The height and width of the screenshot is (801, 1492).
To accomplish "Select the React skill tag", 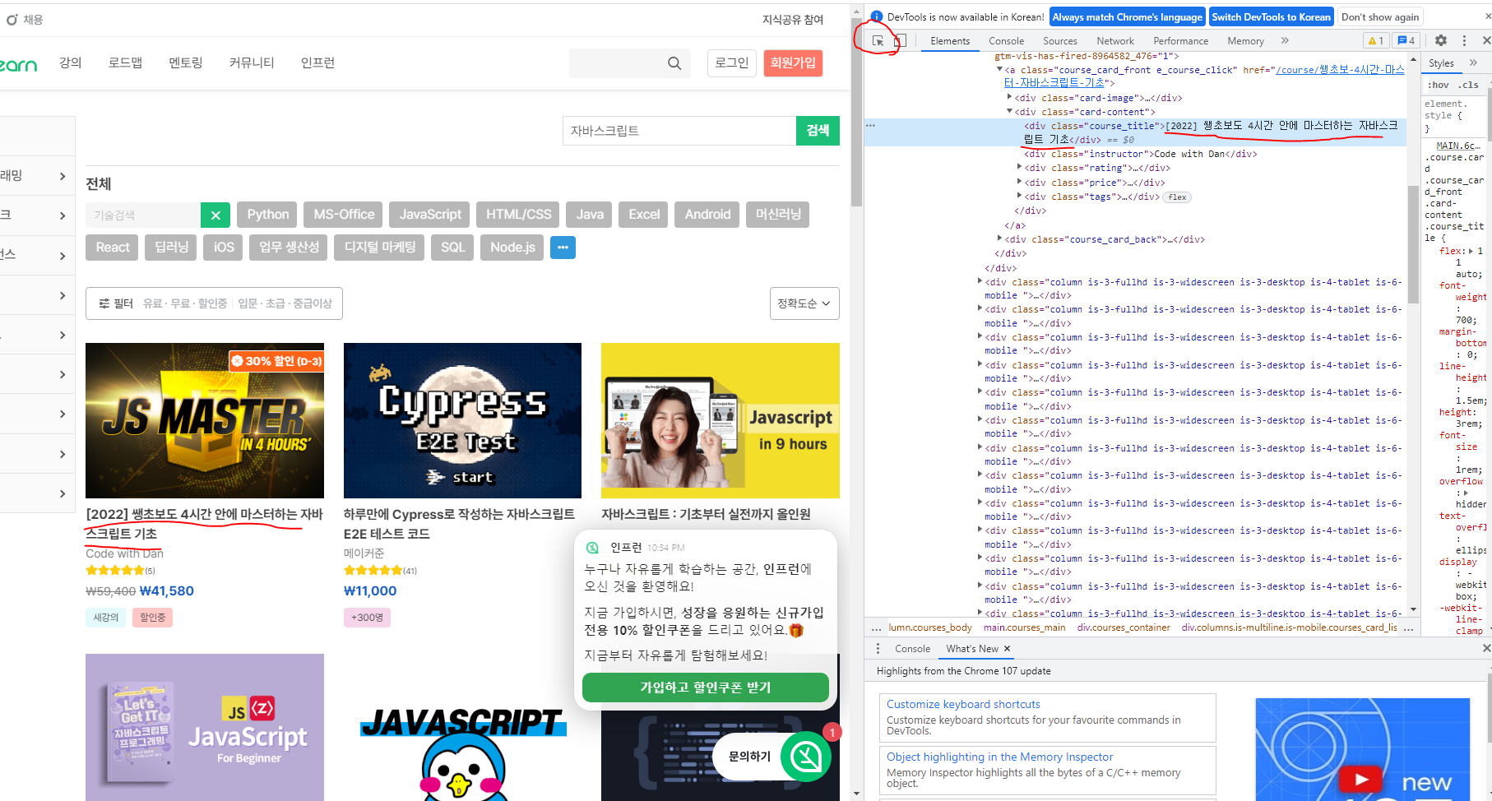I will pyautogui.click(x=113, y=248).
